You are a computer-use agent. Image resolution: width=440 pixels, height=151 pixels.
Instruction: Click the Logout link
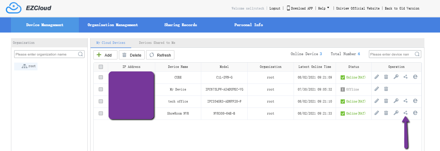(274, 8)
